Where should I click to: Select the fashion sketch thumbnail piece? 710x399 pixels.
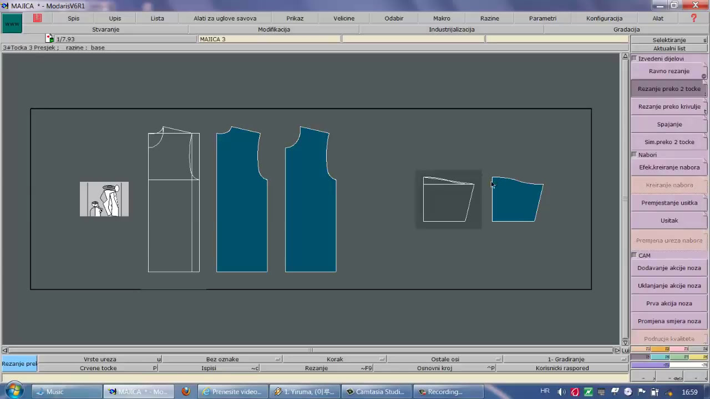point(104,199)
